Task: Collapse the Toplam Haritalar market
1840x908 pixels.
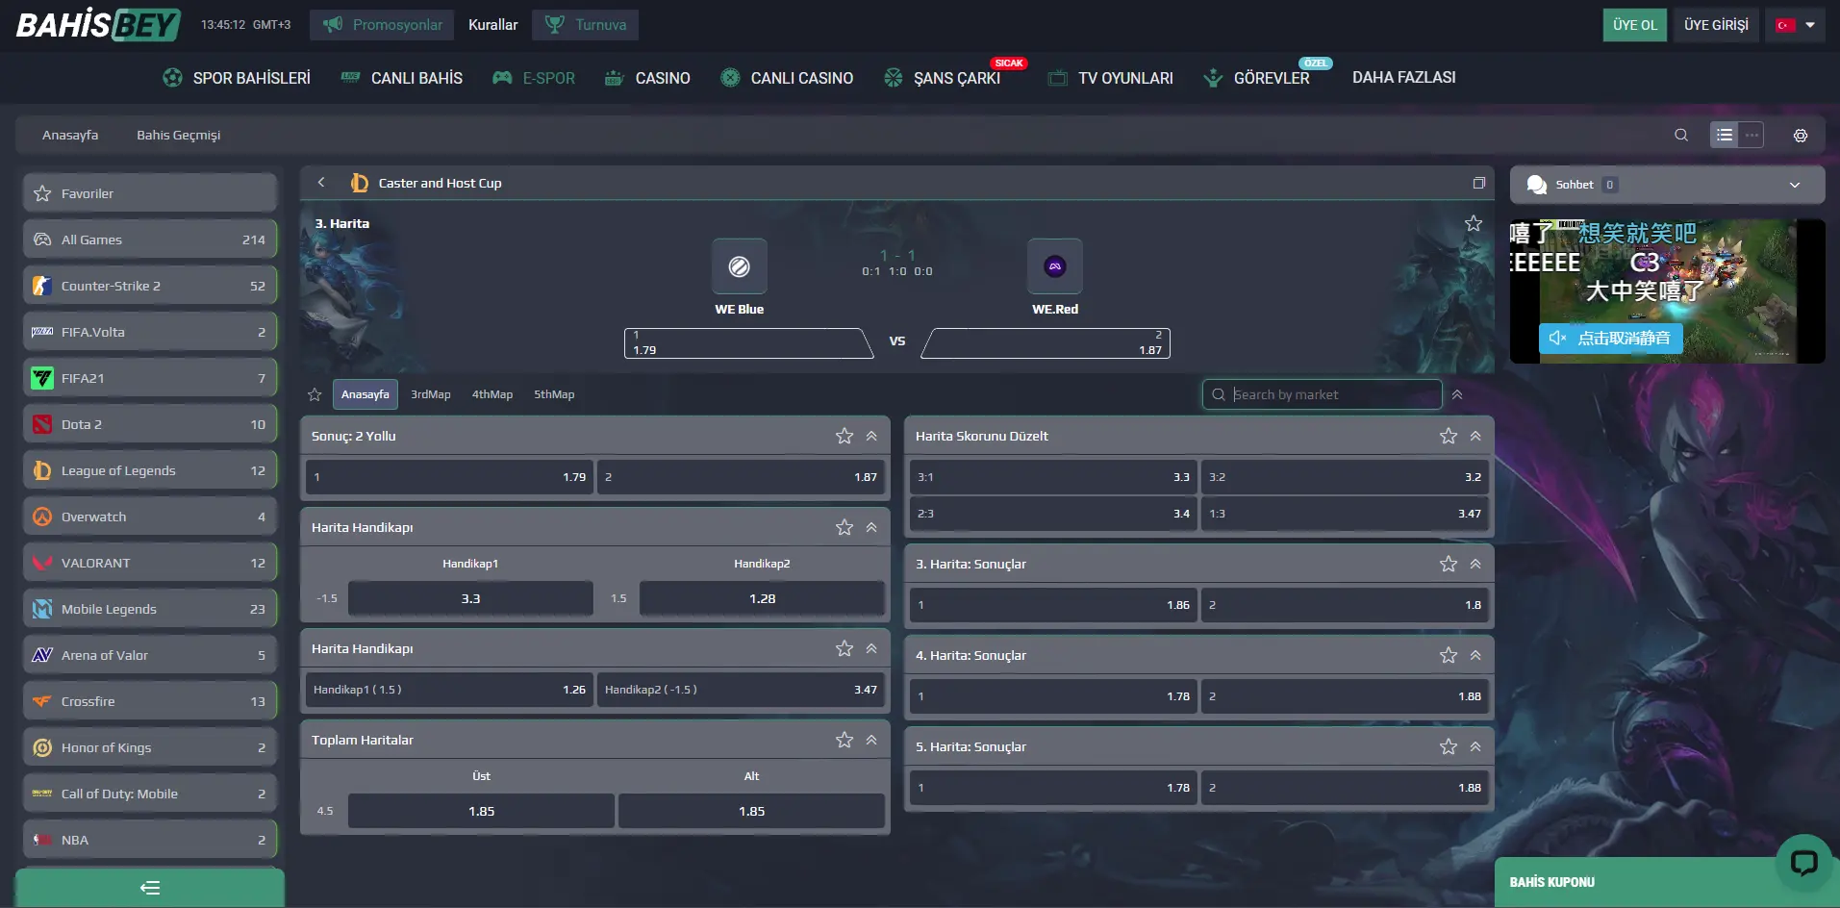Action: point(871,740)
